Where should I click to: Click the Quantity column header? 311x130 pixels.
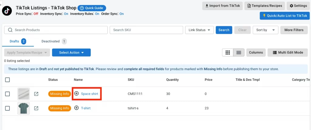[x=173, y=80]
